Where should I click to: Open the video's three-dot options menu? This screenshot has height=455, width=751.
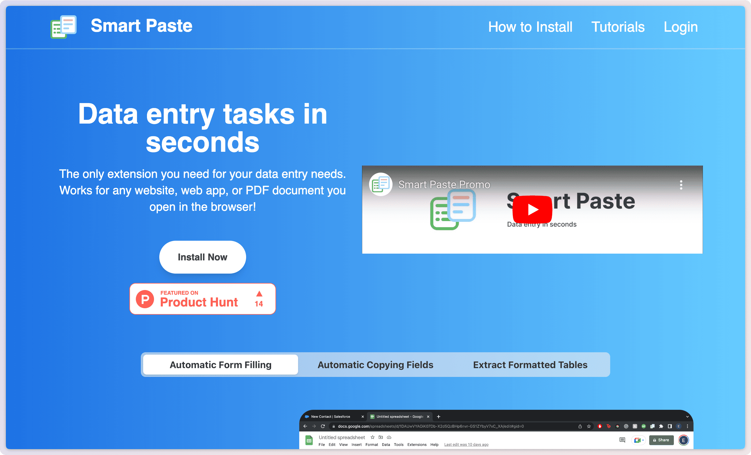point(681,185)
